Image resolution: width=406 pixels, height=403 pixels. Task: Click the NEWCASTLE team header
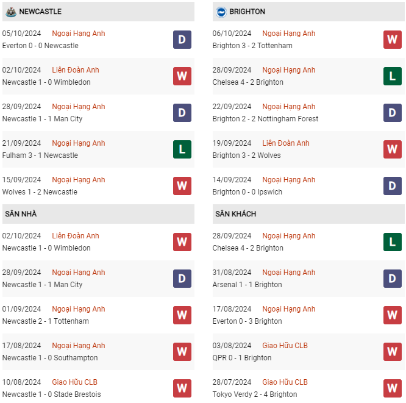(98, 12)
